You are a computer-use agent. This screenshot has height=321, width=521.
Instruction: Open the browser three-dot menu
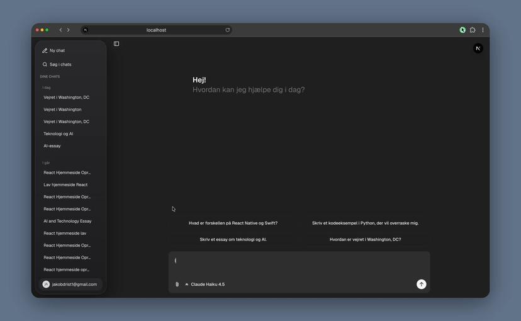click(483, 30)
